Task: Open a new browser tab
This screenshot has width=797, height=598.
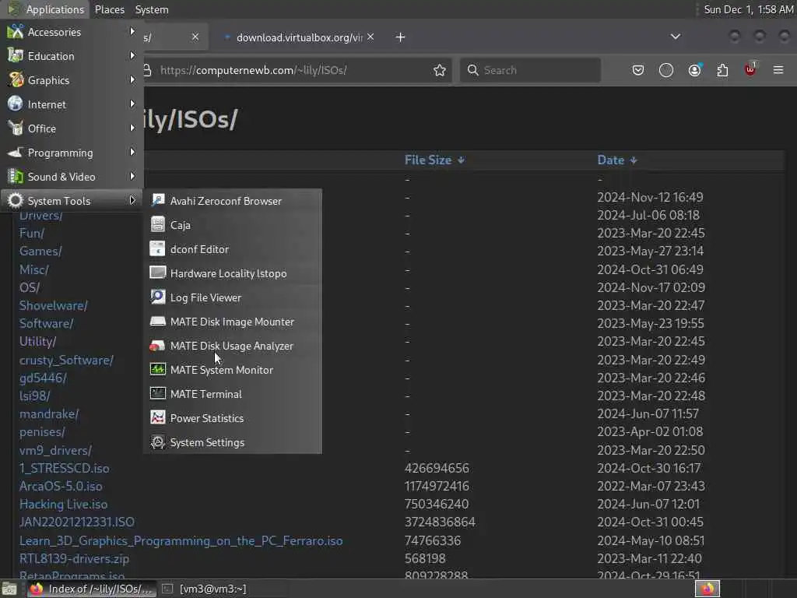Action: click(401, 37)
